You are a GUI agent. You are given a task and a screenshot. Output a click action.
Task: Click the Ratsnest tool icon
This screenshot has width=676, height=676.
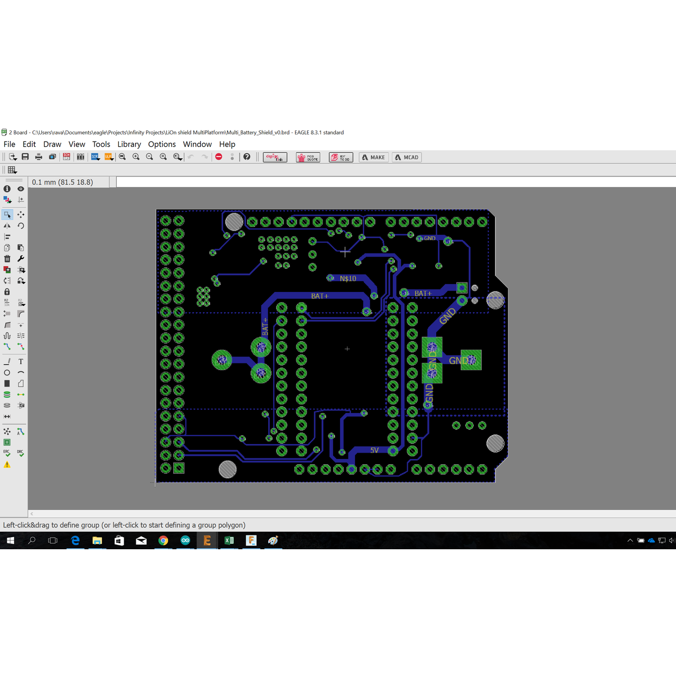[x=7, y=431]
